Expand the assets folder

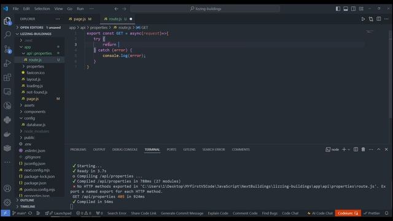coord(39,105)
